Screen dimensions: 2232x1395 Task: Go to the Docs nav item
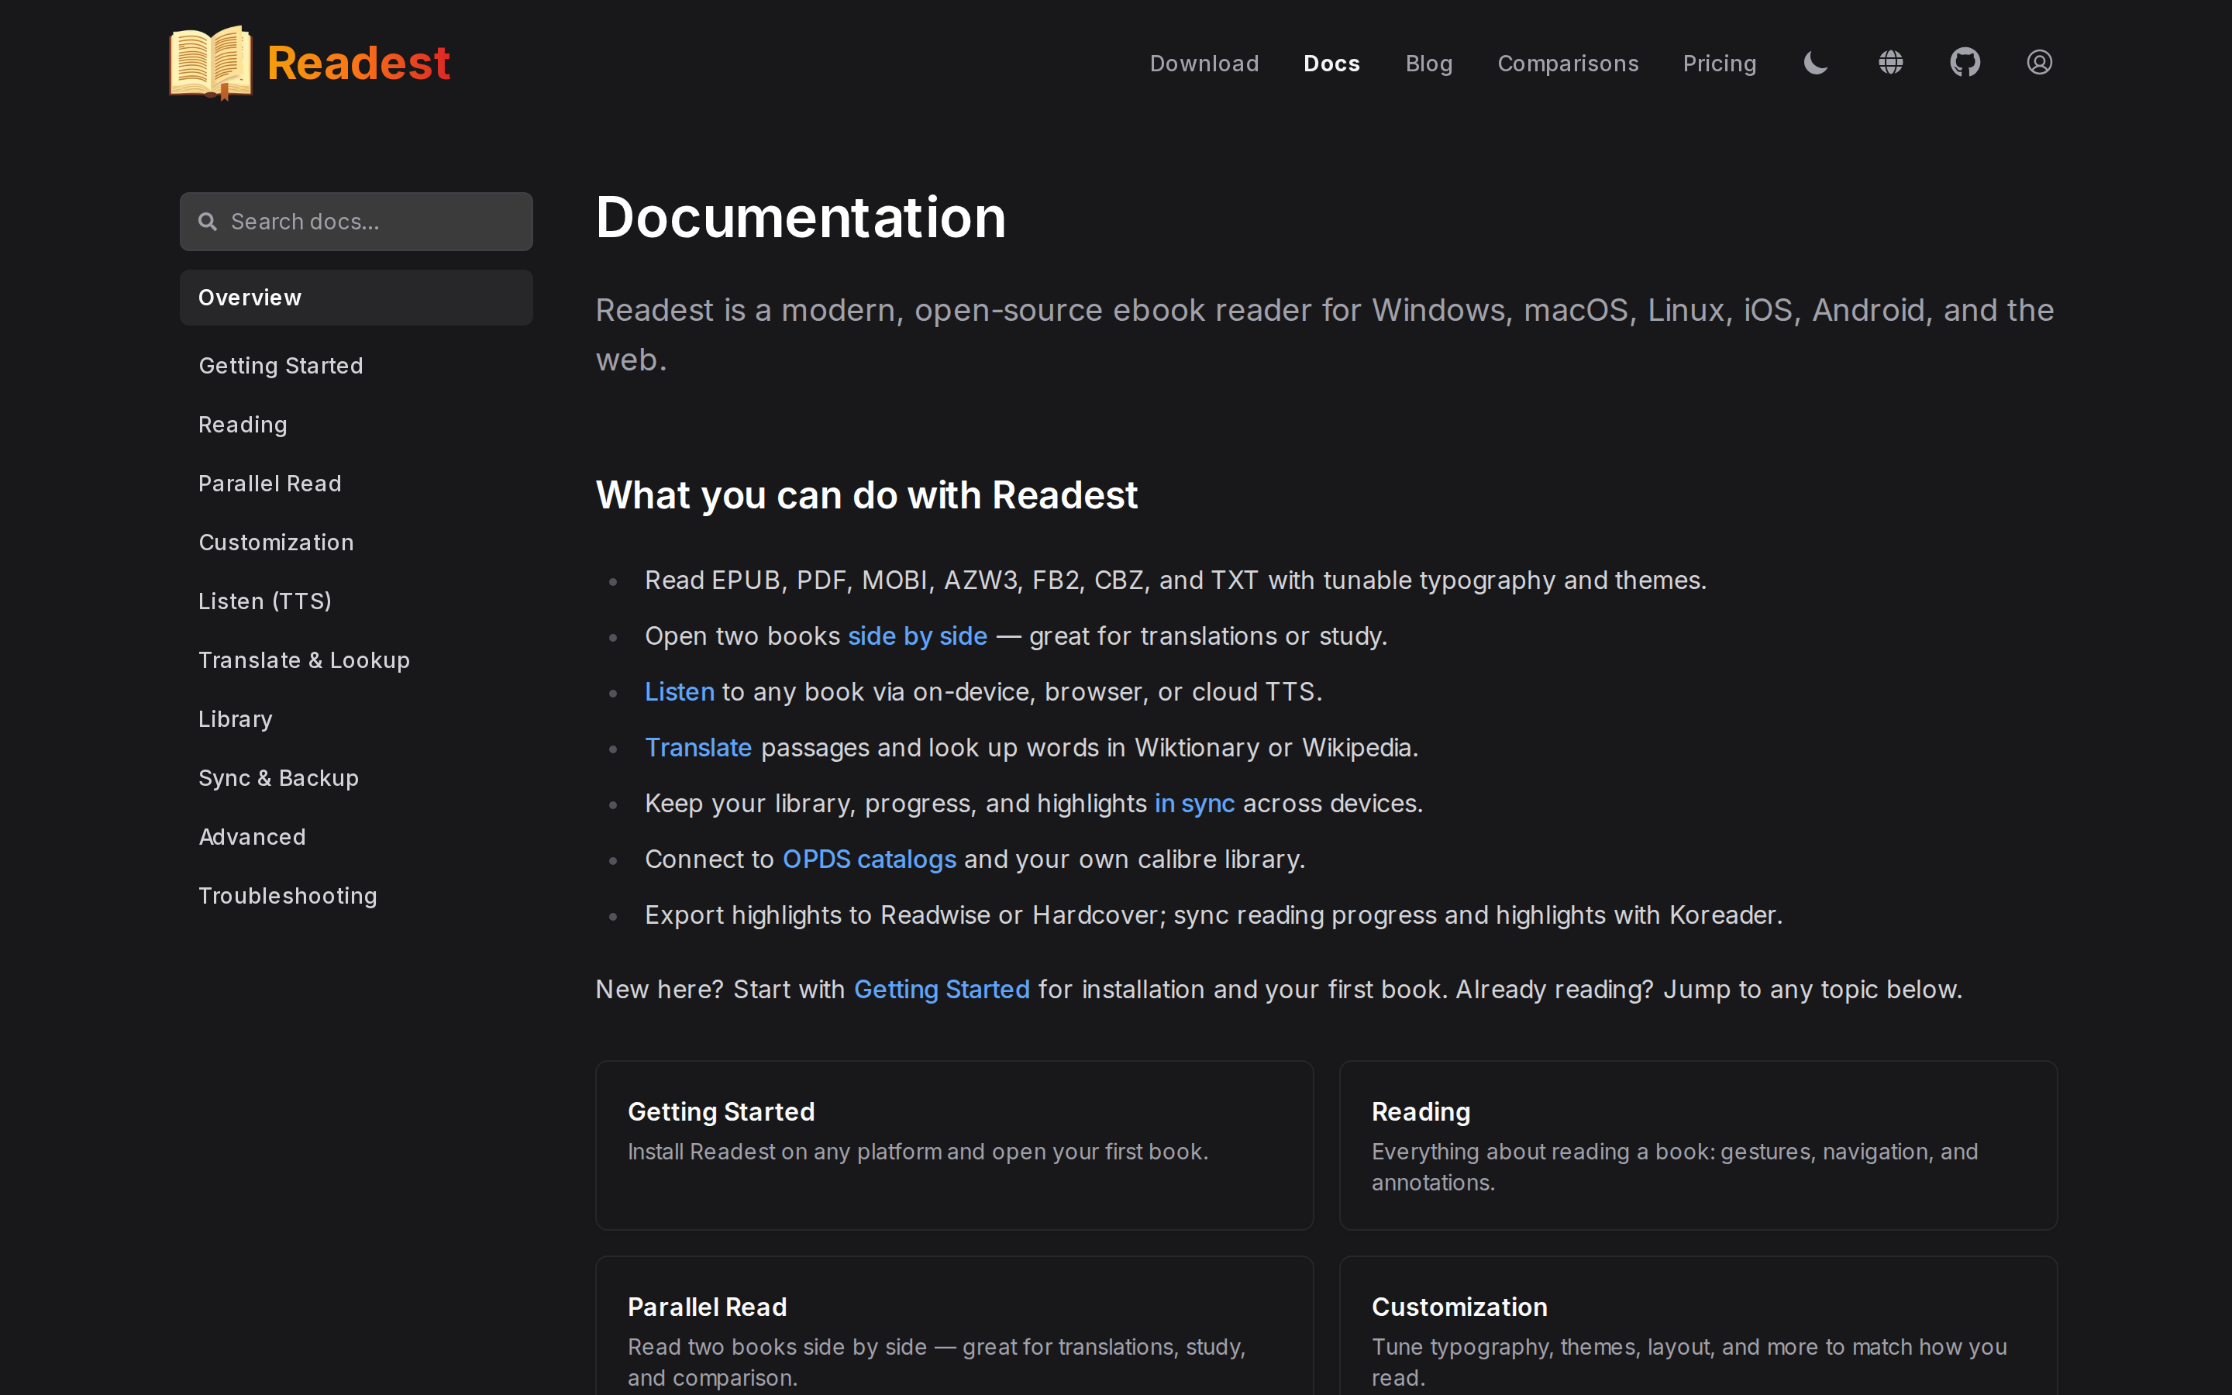[x=1331, y=63]
